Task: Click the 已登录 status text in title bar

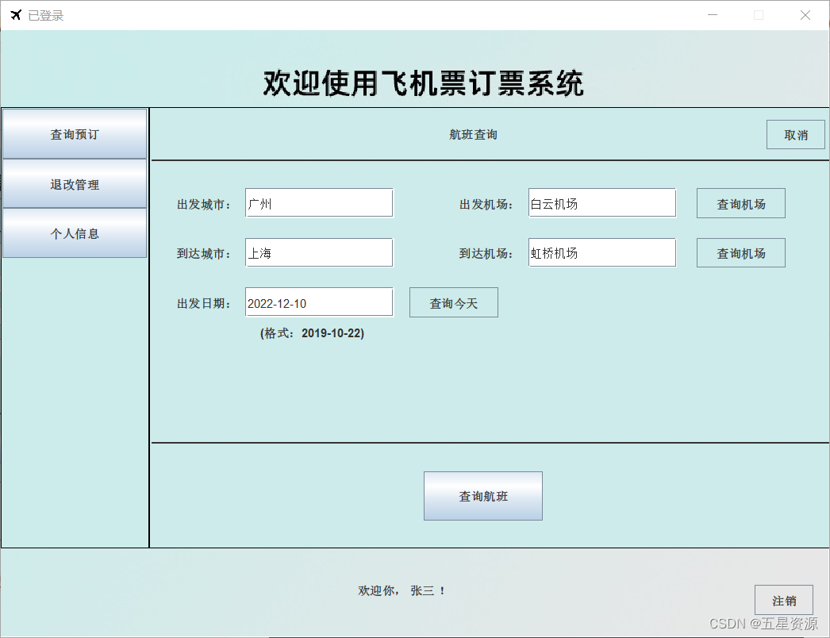Action: tap(44, 14)
